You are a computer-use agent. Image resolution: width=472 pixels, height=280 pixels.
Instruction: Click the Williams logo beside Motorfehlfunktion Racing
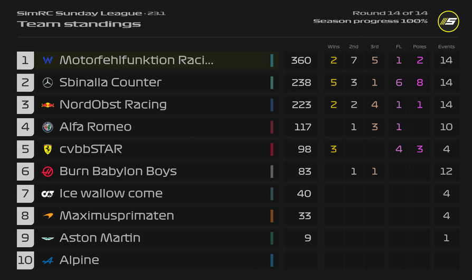click(x=48, y=60)
